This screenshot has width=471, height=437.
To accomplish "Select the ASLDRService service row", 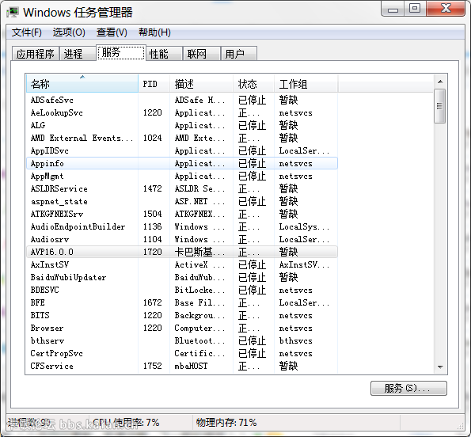I will 182,188.
